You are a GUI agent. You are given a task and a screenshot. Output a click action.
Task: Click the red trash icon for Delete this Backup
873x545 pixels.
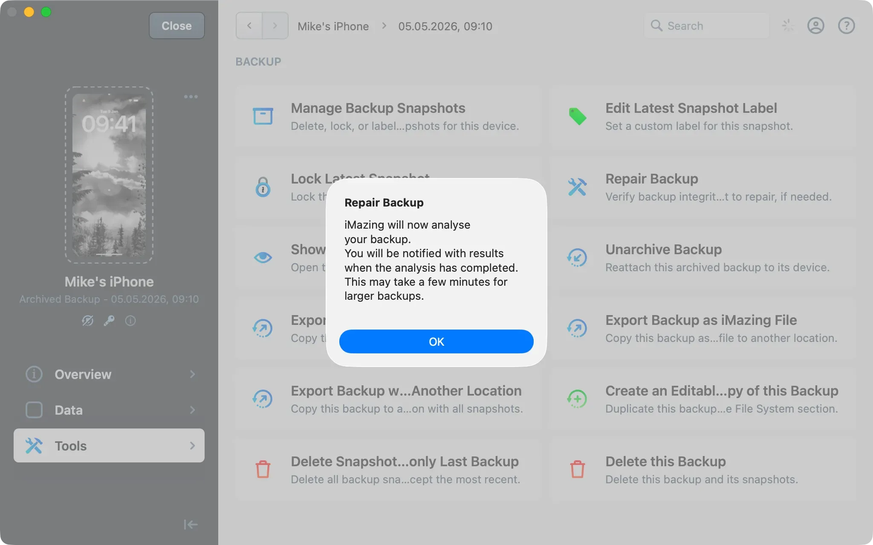578,470
